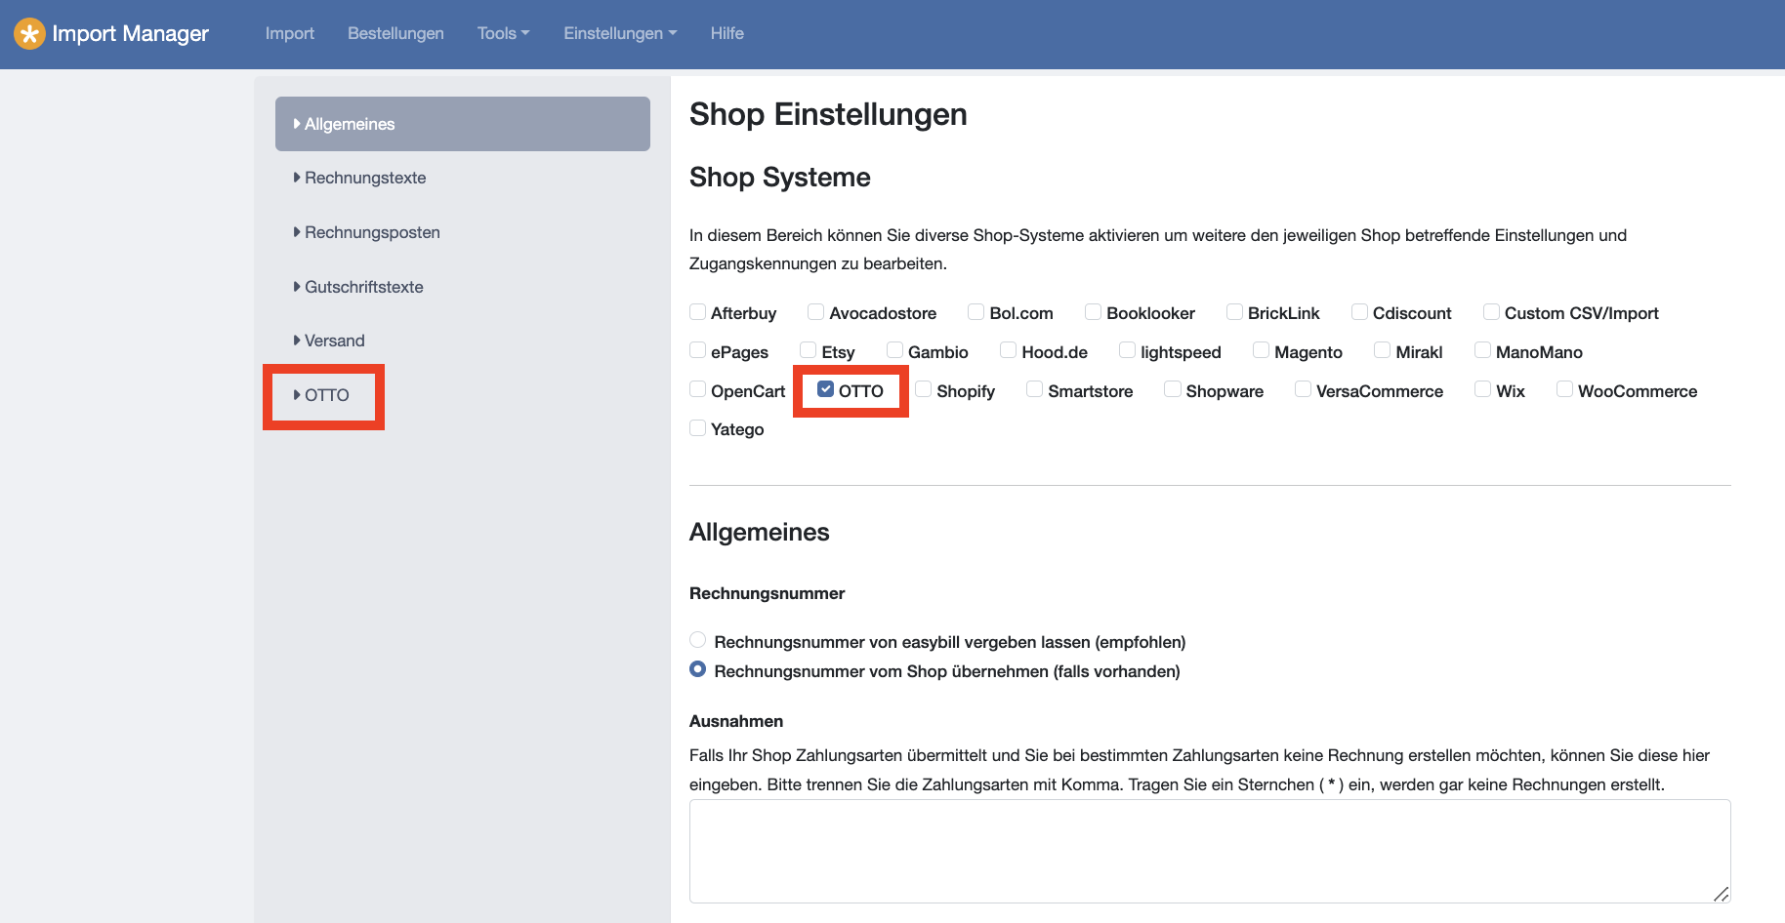Tick the Wix checkbox
The height and width of the screenshot is (923, 1785).
coord(1483,389)
